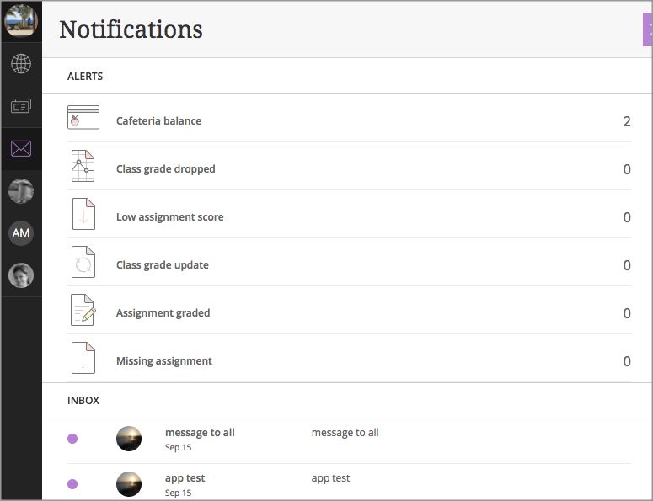Click the sender avatar for 'app test'
This screenshot has width=653, height=501.
tap(129, 484)
